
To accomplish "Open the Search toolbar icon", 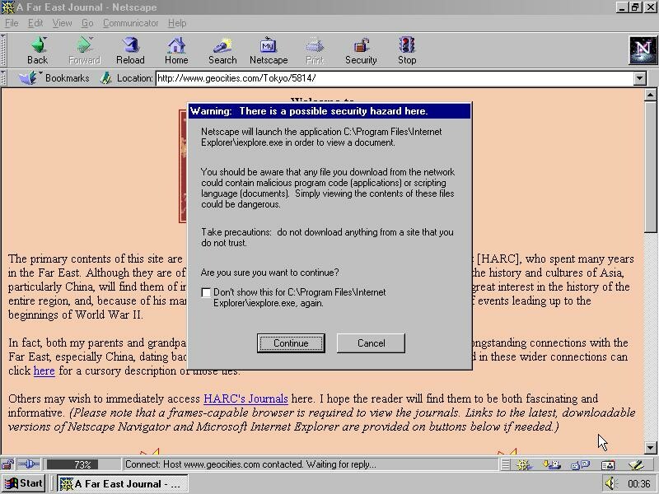I will coord(222,50).
